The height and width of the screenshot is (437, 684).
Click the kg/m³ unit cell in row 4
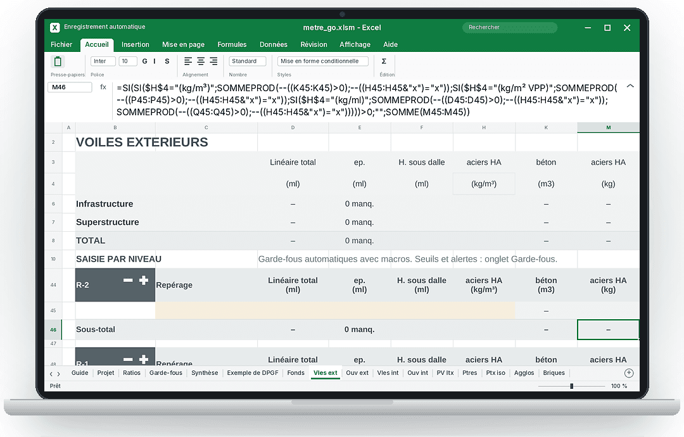click(x=484, y=184)
